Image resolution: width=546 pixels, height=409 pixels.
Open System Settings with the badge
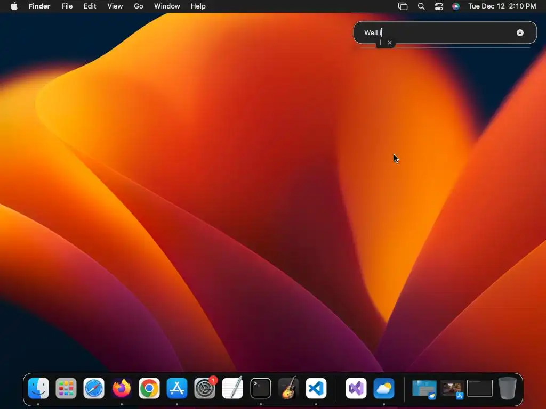tap(205, 388)
